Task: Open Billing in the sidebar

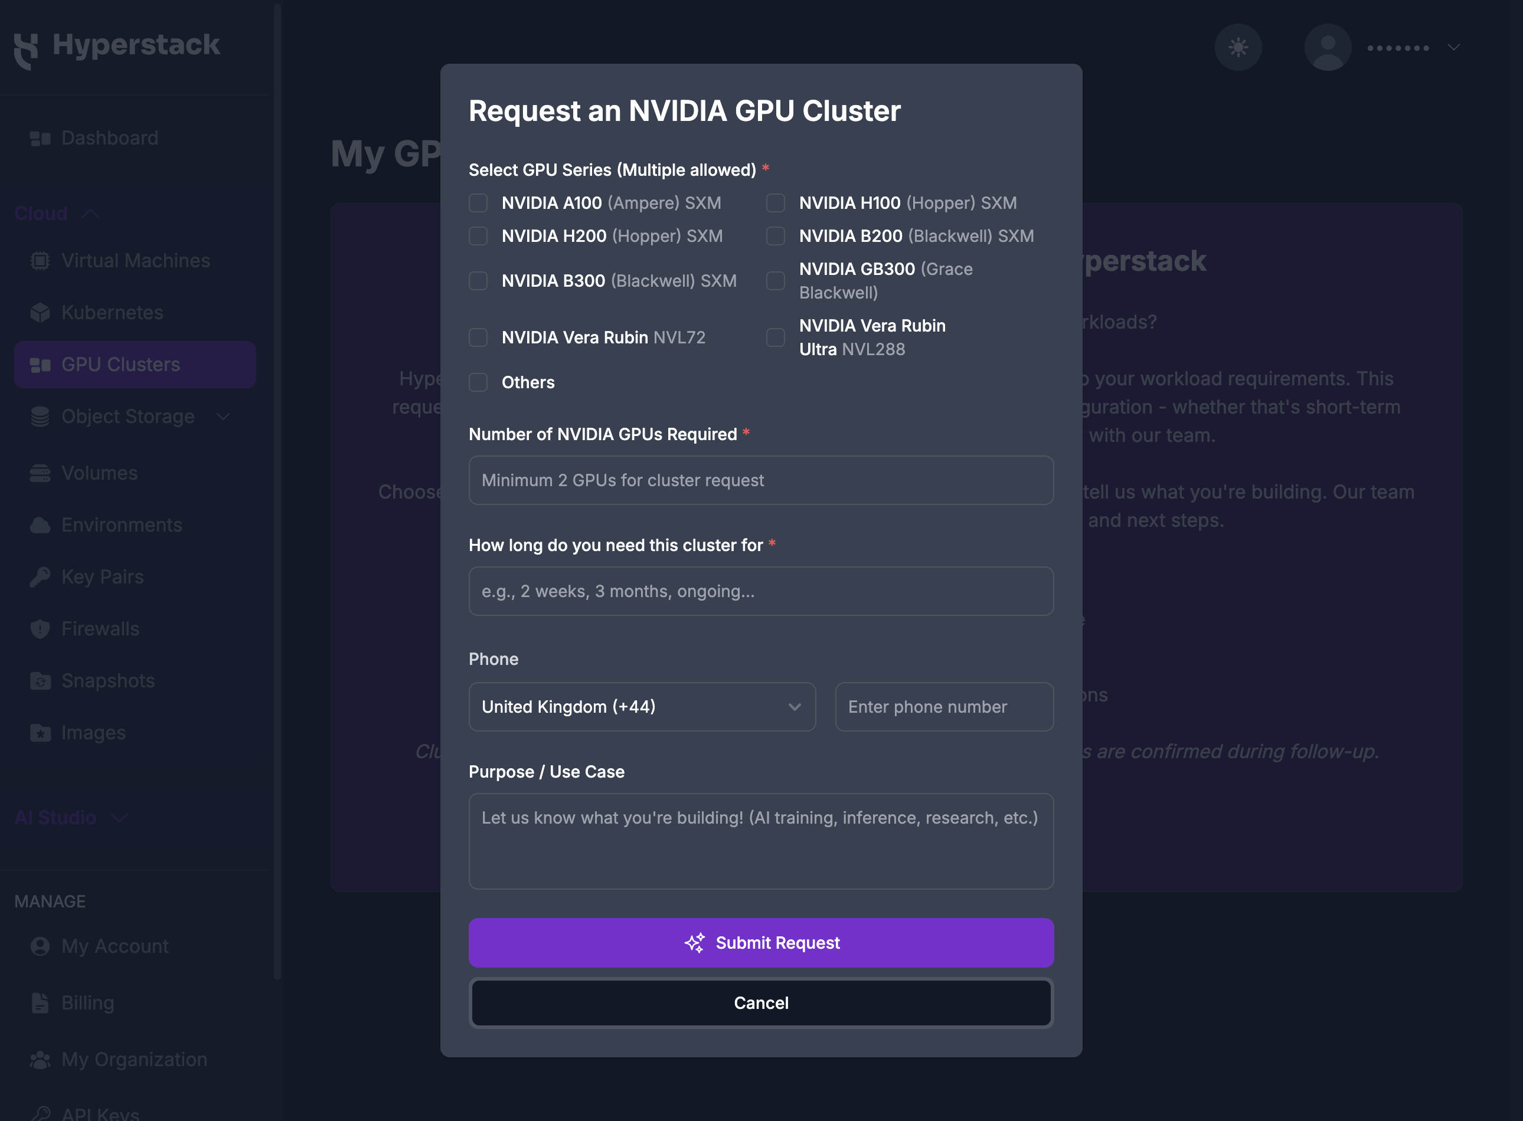Action: pos(135,1003)
